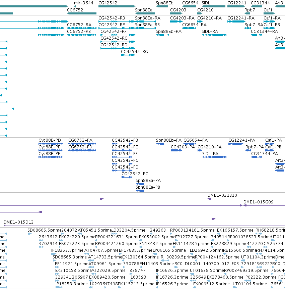Screen dimensions: 285x289
Task: Click the CG6752 gene label
Action: 75,10
